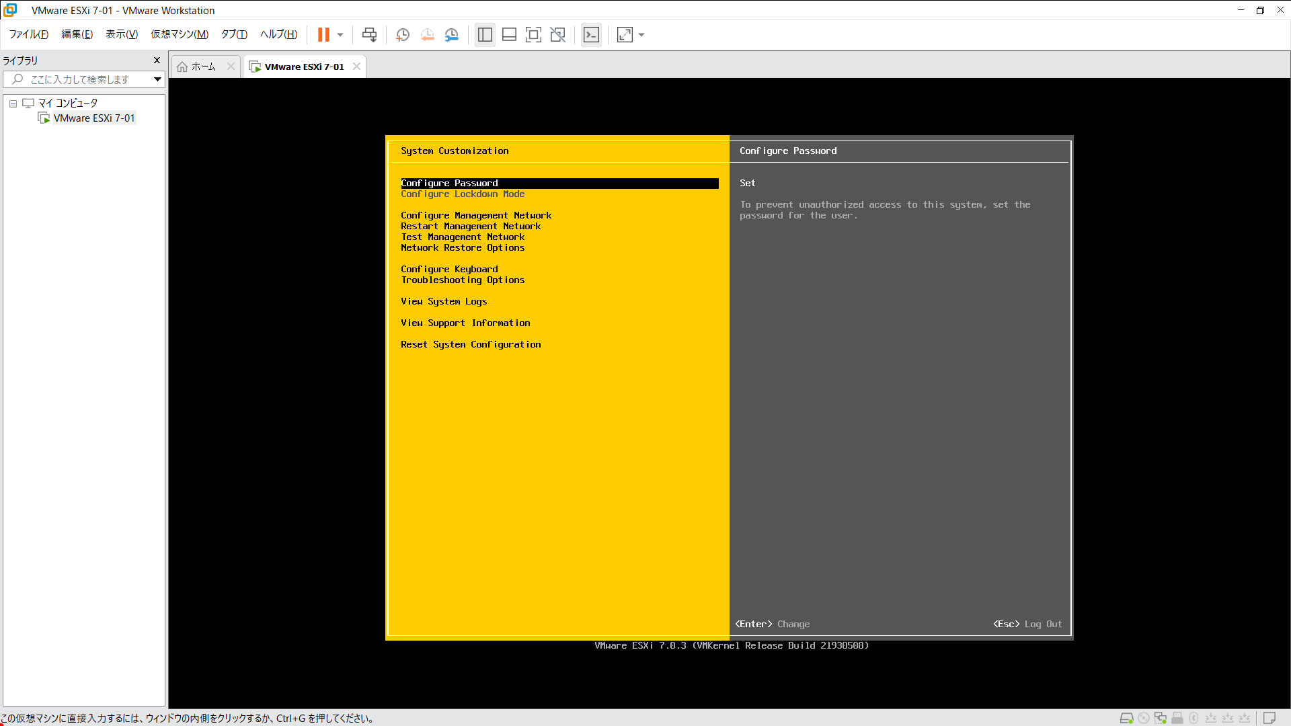Image resolution: width=1291 pixels, height=726 pixels.
Task: Click the network adapter status icon
Action: [x=1161, y=718]
